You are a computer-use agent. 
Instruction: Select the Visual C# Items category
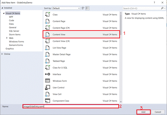[x=13, y=13]
